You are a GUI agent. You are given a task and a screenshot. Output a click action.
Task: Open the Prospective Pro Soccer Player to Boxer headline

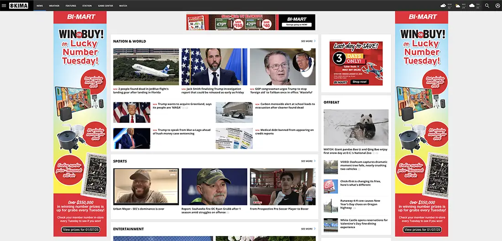279,209
